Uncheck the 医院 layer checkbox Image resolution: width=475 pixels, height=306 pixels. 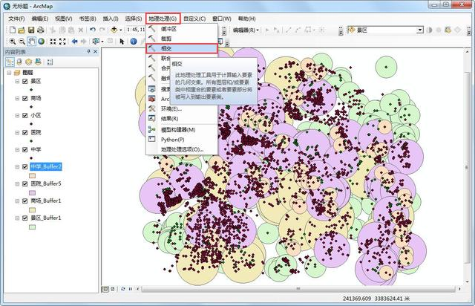click(x=25, y=132)
